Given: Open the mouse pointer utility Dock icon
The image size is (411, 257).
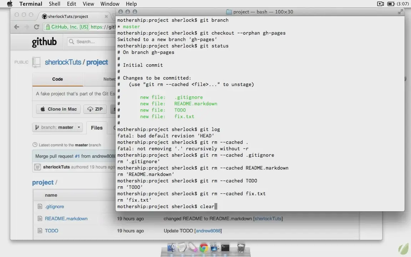Looking at the screenshot, I should click(193, 248).
